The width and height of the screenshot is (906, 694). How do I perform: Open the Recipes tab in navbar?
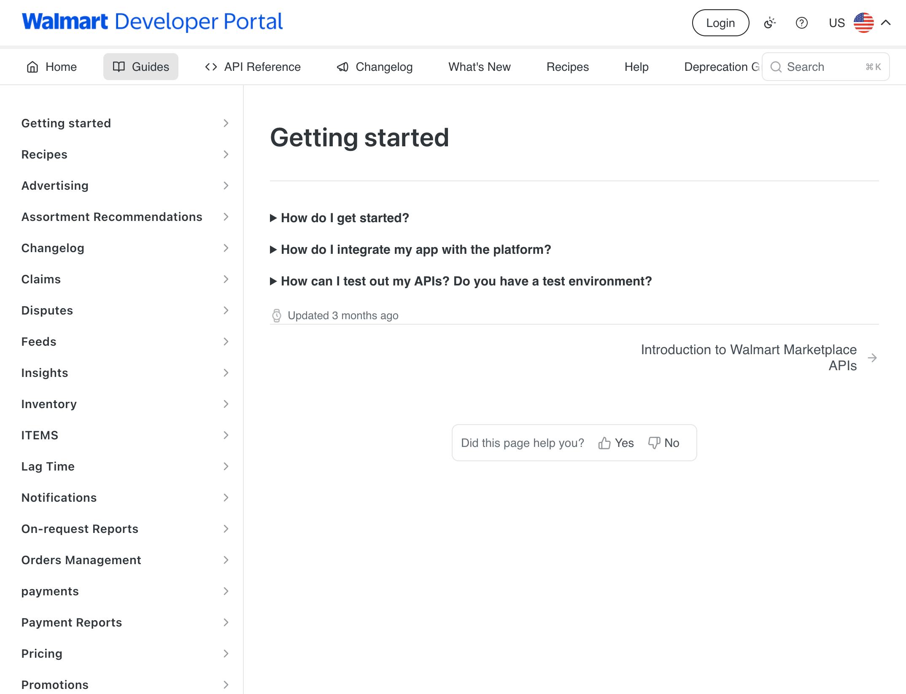click(x=568, y=67)
